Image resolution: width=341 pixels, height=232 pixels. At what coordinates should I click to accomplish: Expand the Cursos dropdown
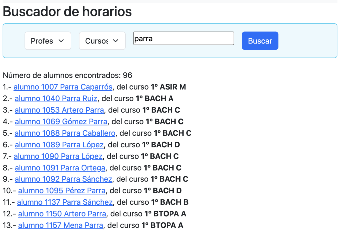[102, 41]
